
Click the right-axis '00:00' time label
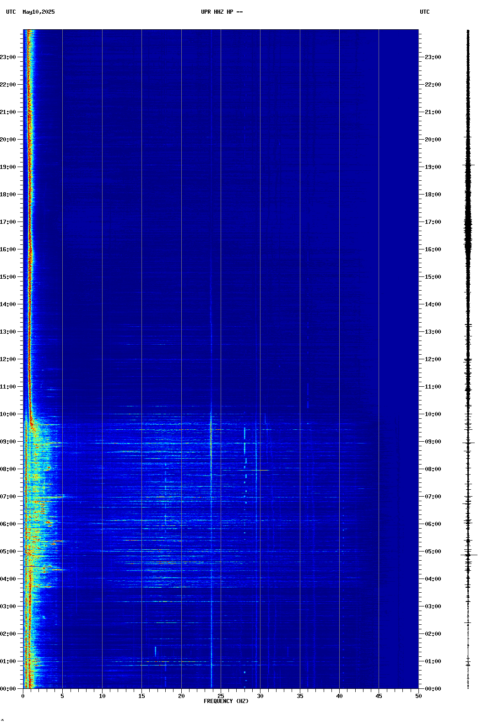(433, 689)
